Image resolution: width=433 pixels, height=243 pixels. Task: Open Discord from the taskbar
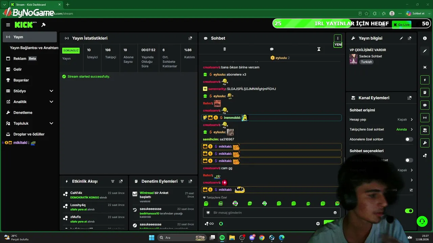tap(252, 238)
